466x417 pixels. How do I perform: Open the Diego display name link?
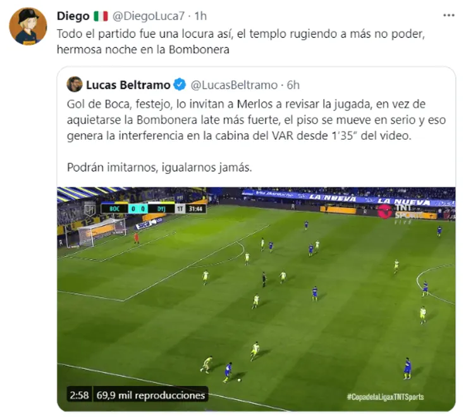pos(73,16)
